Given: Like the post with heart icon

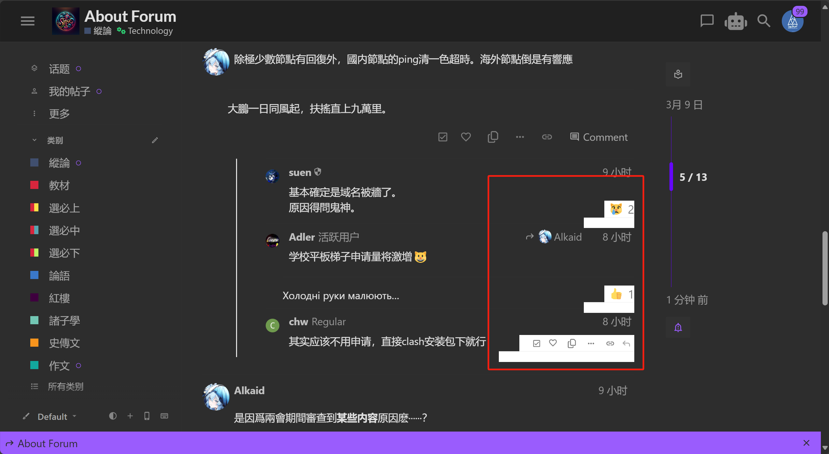Looking at the screenshot, I should [x=466, y=137].
